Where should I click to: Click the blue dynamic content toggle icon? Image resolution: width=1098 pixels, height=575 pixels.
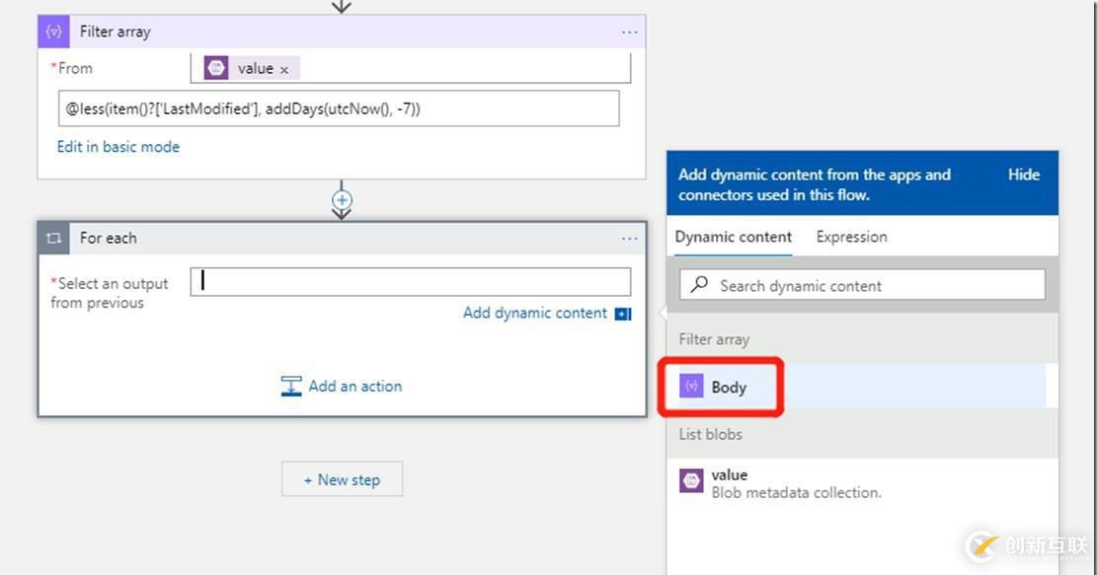[623, 314]
